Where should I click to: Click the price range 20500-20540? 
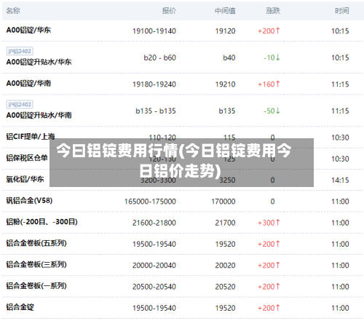coord(154,287)
